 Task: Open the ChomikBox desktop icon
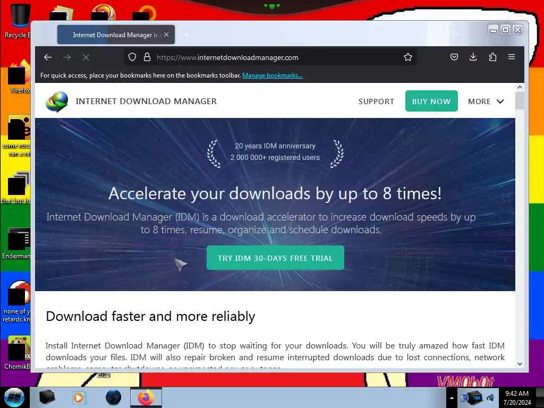click(x=18, y=352)
